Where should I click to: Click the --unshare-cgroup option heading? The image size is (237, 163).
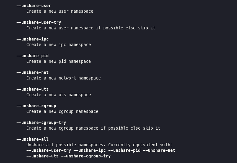pos(36,106)
